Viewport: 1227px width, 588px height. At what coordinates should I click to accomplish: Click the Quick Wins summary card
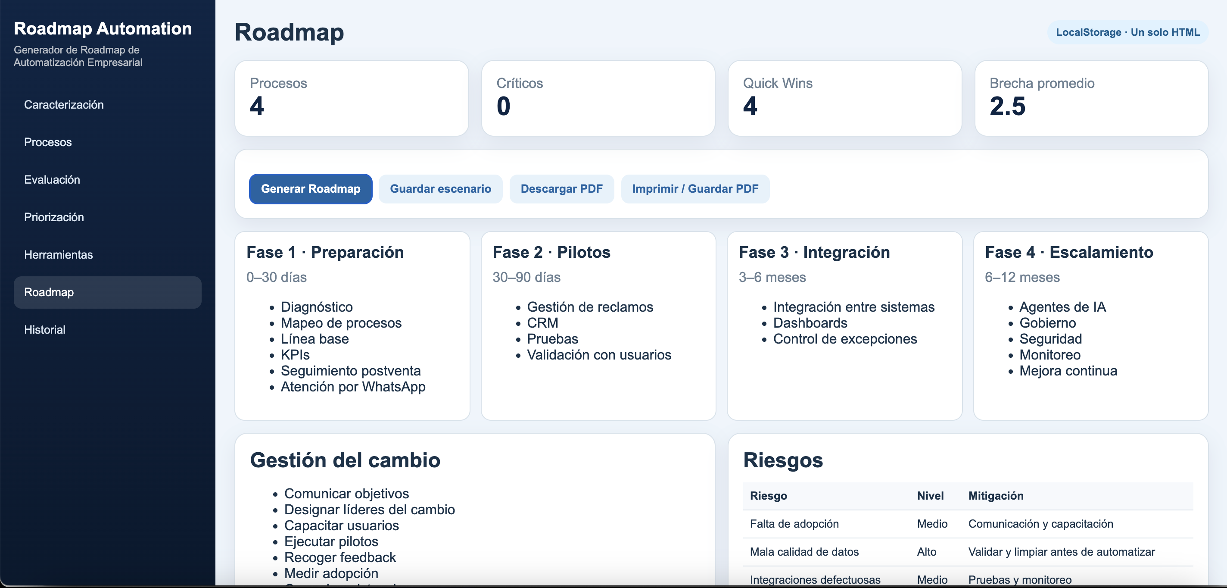pyautogui.click(x=844, y=98)
